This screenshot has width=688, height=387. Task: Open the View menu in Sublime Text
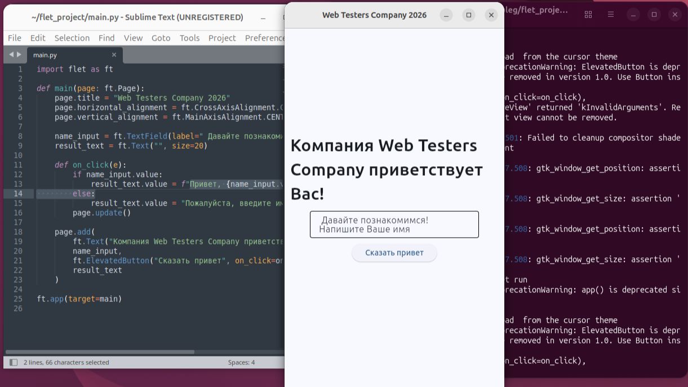tap(133, 38)
